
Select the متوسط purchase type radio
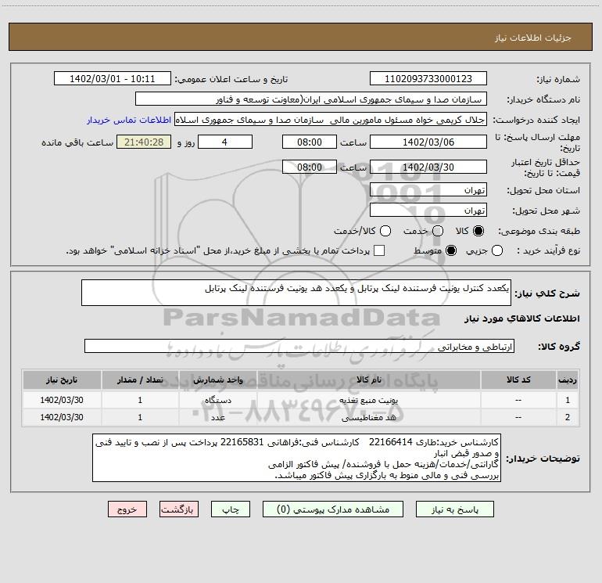pyautogui.click(x=451, y=250)
